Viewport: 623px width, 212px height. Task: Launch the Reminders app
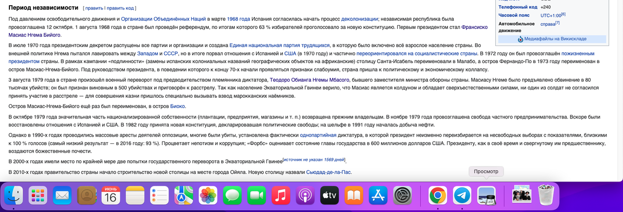(x=159, y=195)
